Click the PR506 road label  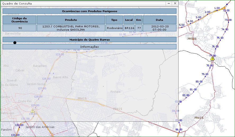(192, 39)
